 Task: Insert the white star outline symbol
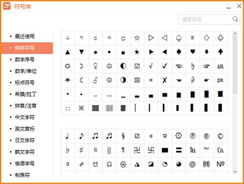pyautogui.click(x=137, y=38)
